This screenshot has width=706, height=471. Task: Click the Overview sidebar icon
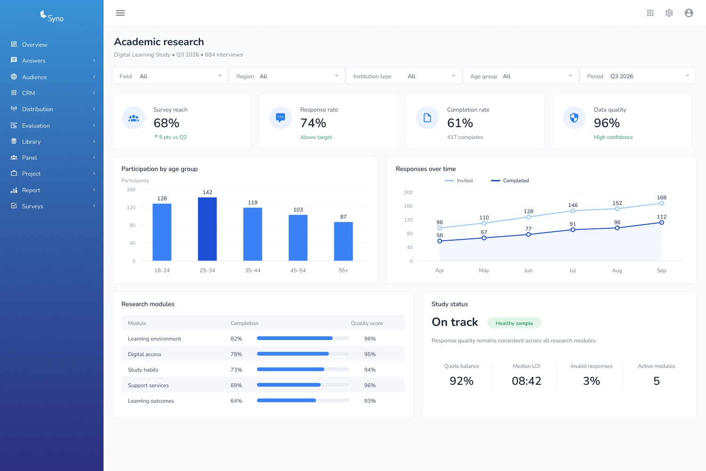pos(14,44)
